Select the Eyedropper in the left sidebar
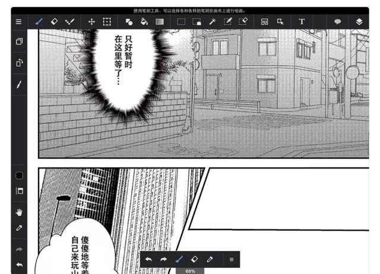 point(19,228)
